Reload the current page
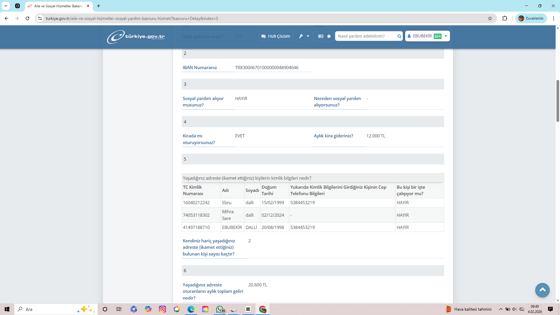This screenshot has width=560, height=315. [x=27, y=18]
